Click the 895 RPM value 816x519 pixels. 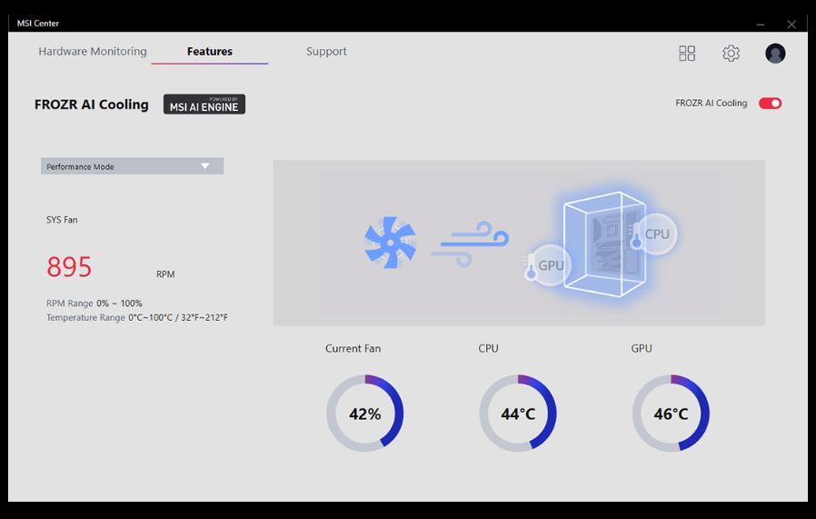point(69,267)
